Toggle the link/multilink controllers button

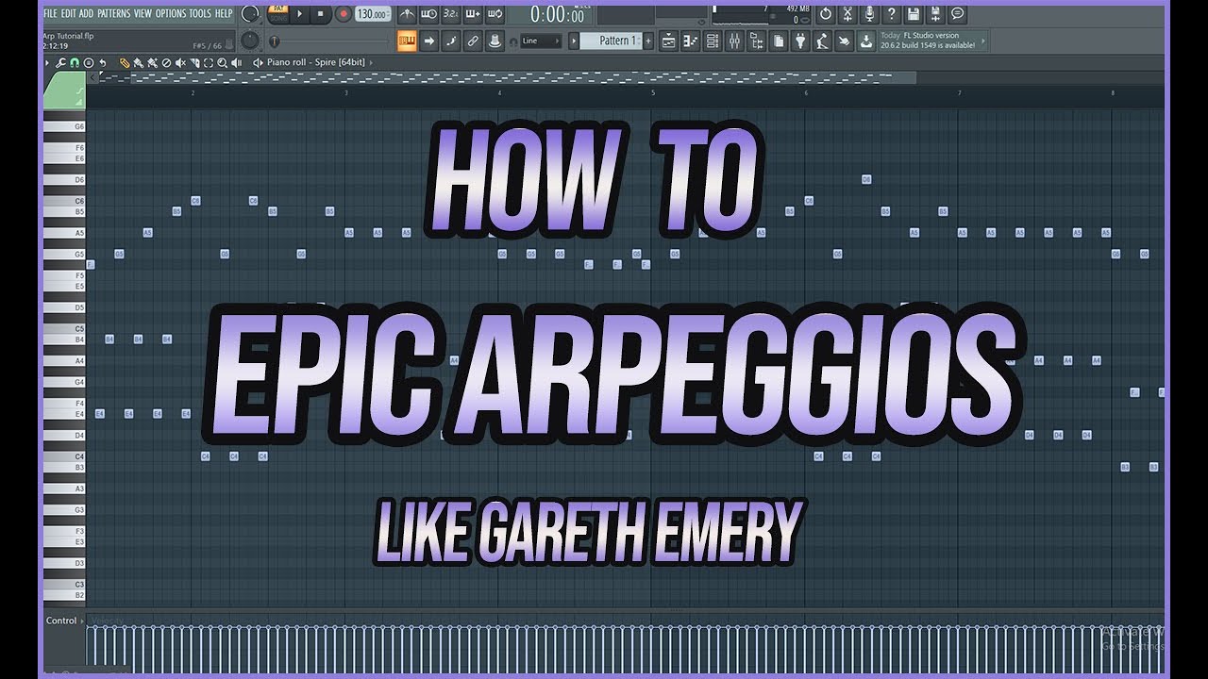pyautogui.click(x=473, y=41)
